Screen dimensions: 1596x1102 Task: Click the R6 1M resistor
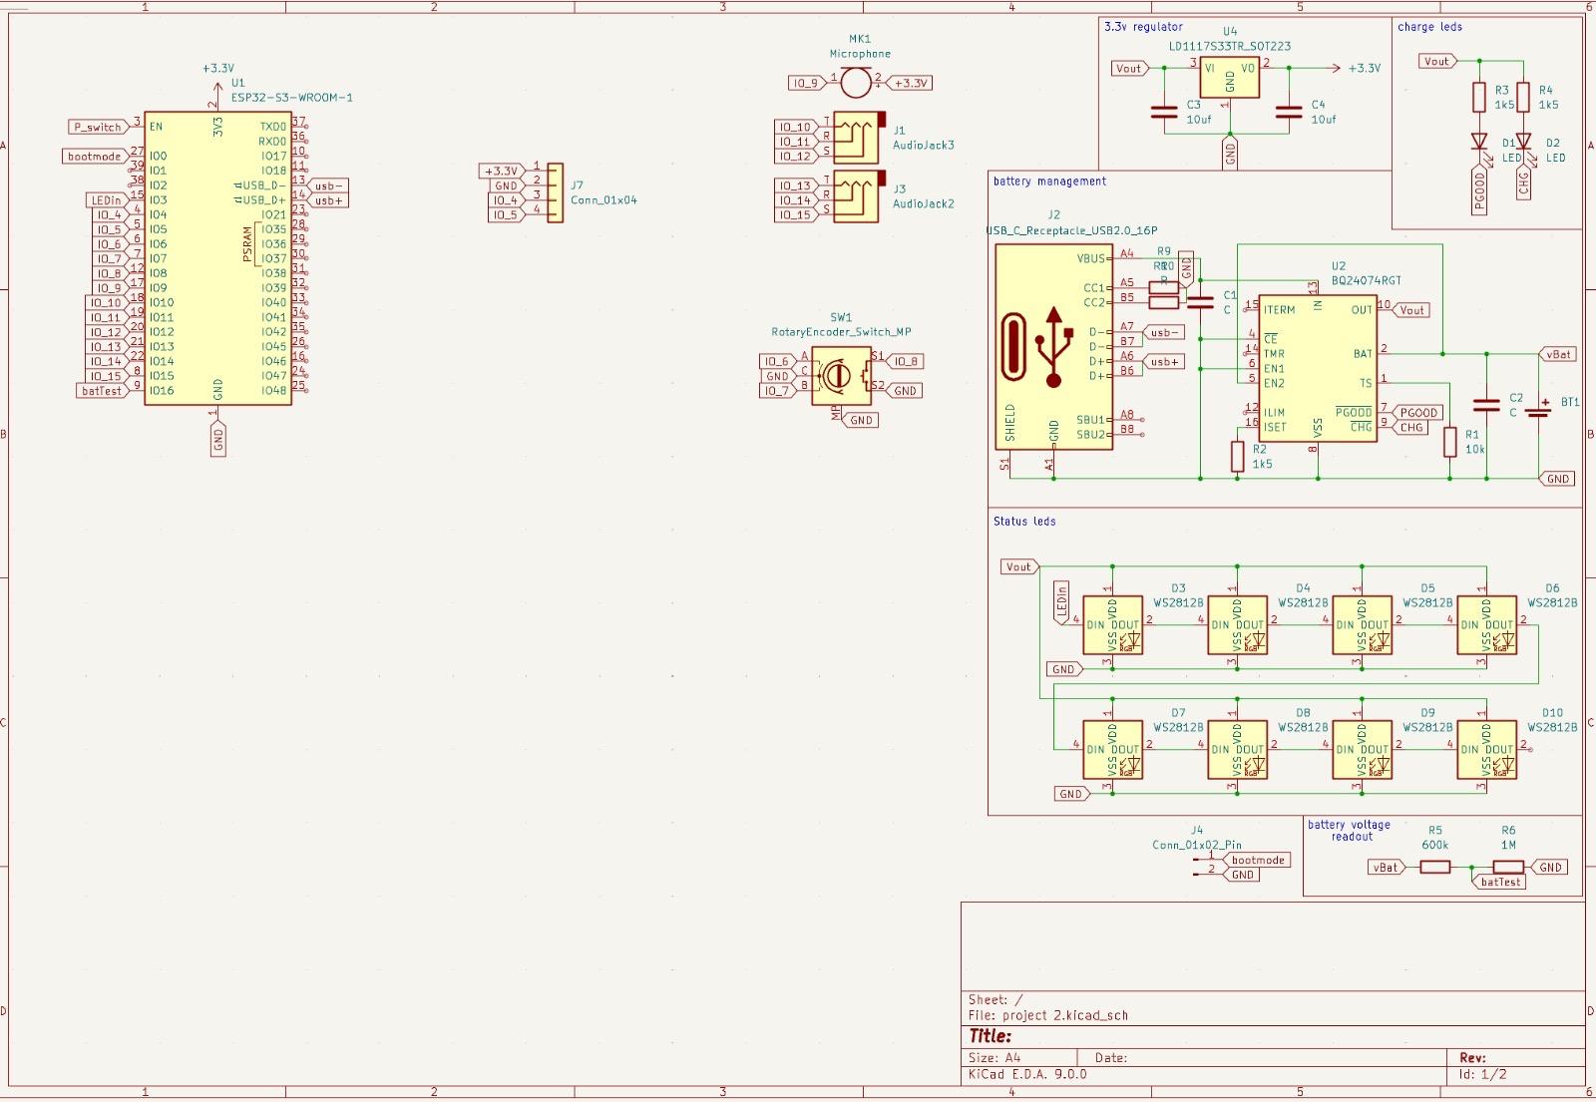(x=1508, y=868)
